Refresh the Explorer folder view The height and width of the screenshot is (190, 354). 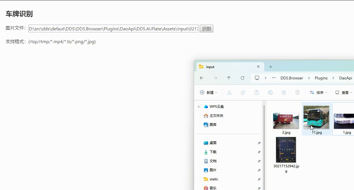[243, 78]
